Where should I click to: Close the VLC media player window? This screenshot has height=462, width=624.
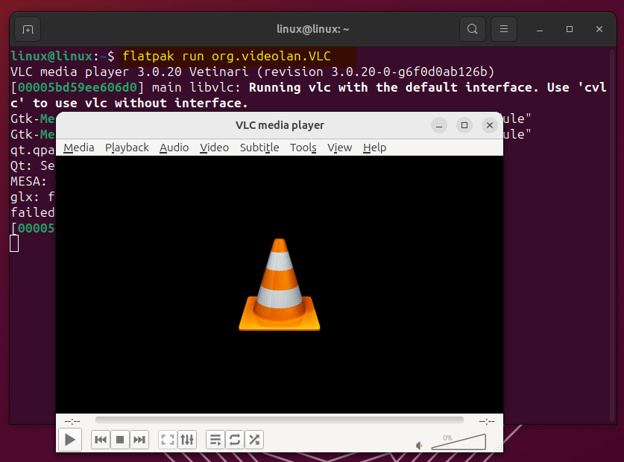pyautogui.click(x=490, y=125)
